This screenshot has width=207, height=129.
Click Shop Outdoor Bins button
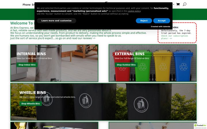coord(126,65)
